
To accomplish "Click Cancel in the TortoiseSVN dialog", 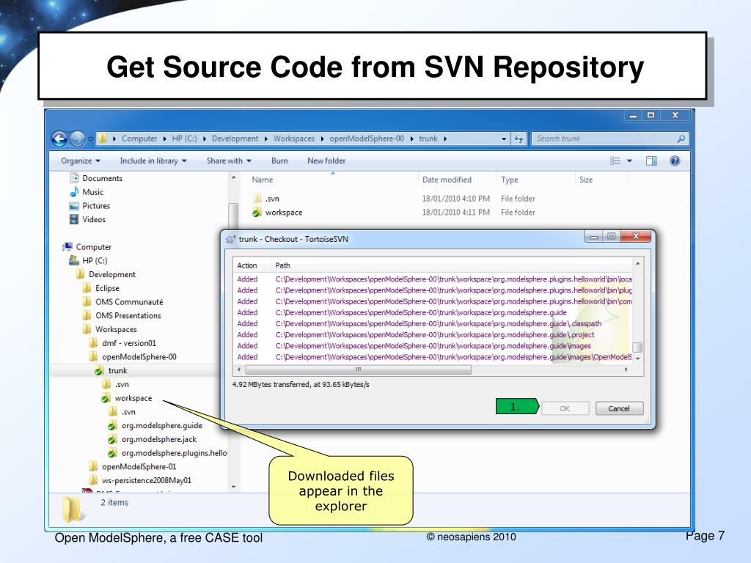I will click(619, 408).
